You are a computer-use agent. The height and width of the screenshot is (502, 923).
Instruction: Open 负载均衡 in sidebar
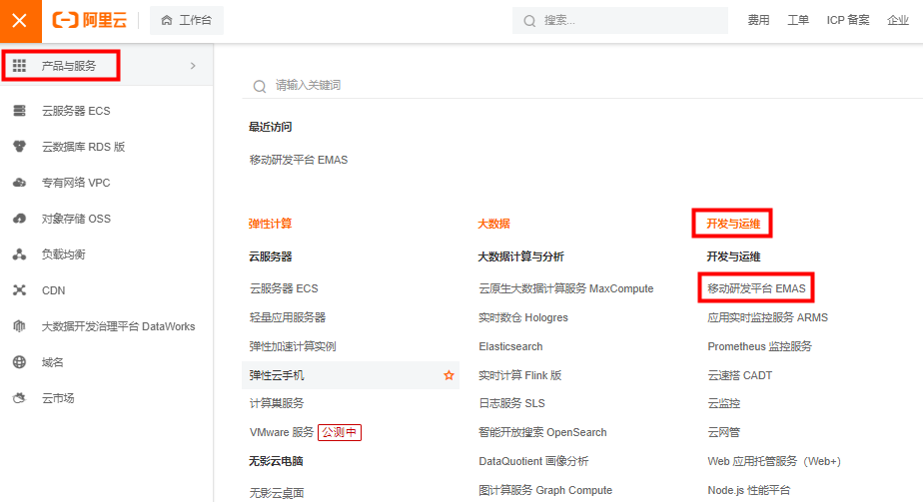point(63,254)
